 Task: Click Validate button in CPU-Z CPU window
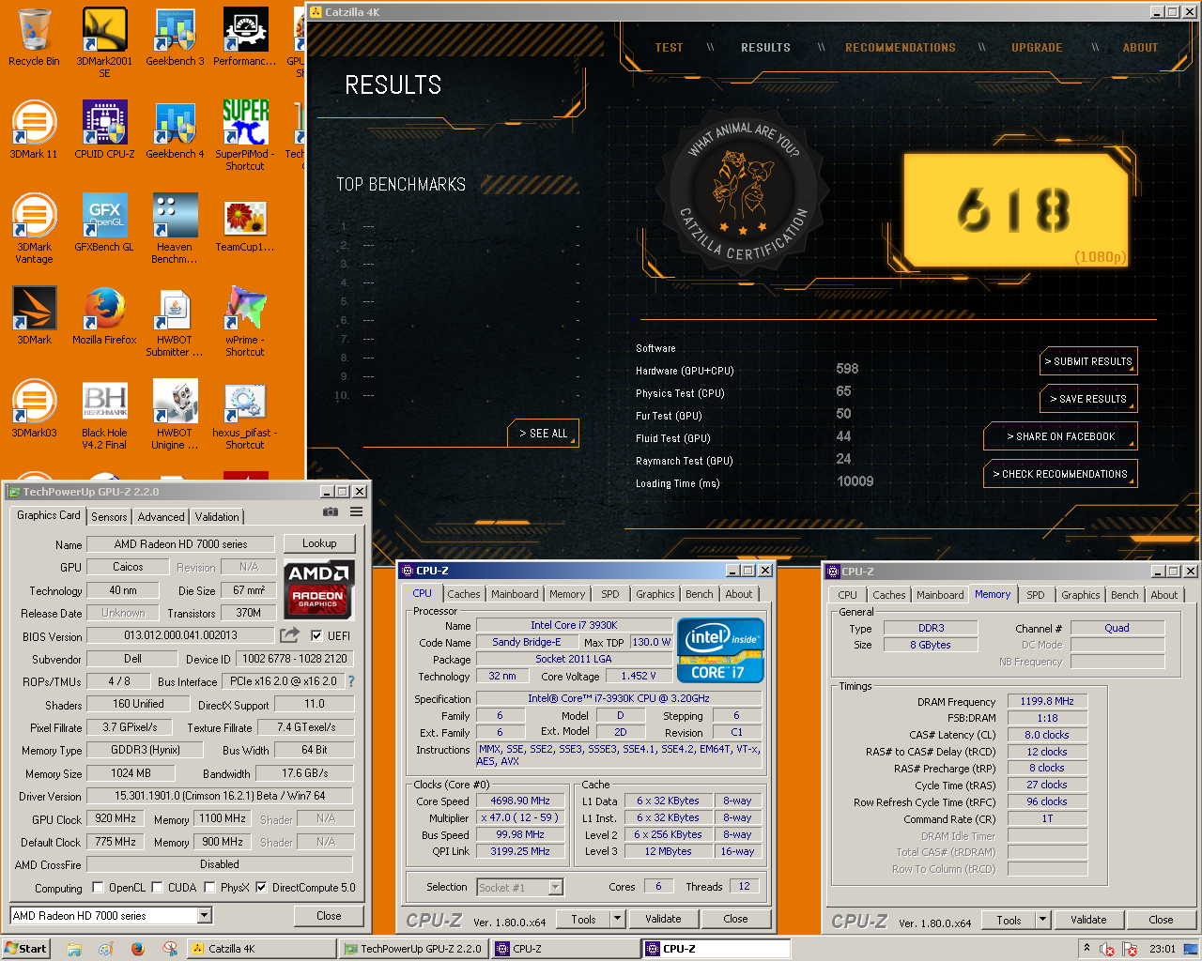663,919
